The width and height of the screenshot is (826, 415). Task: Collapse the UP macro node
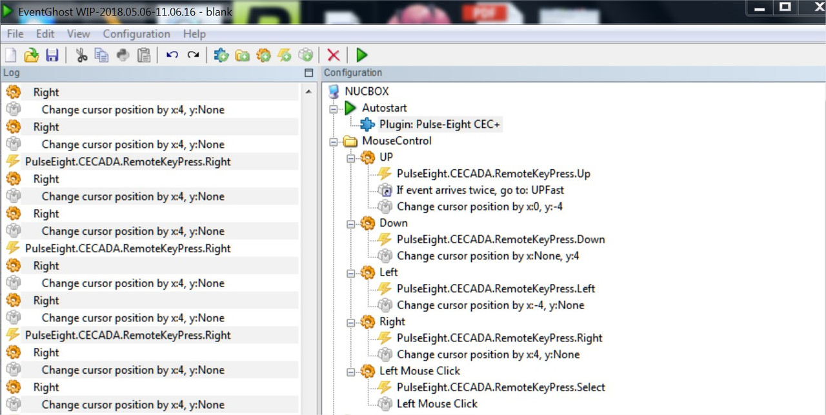[x=351, y=157]
